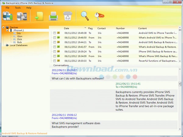Collapse the iPhone4,1 tree node
Viewport: 183px width, 137px height.
point(7,31)
